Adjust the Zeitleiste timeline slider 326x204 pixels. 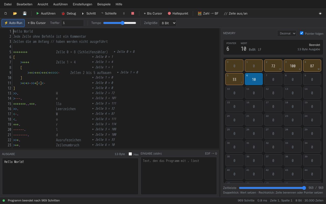coord(272,188)
